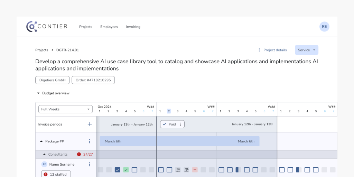Image resolution: width=354 pixels, height=177 pixels.
Task: Click the Contier logo
Action: click(47, 27)
